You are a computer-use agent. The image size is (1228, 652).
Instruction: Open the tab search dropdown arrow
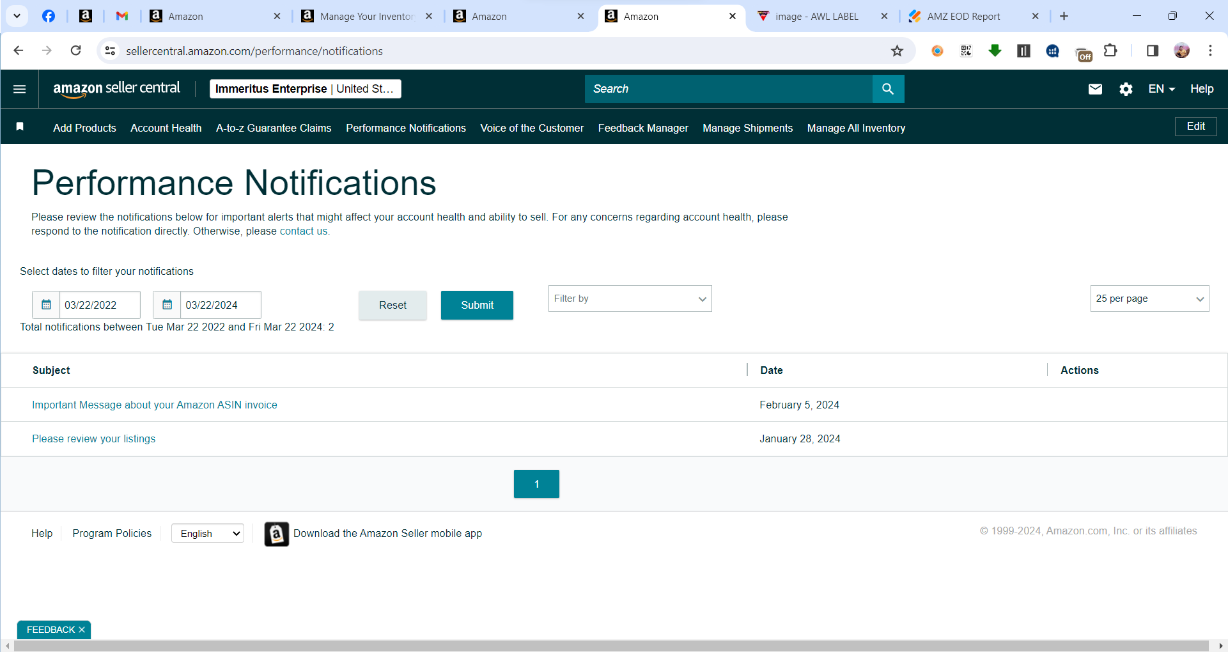[x=17, y=16]
